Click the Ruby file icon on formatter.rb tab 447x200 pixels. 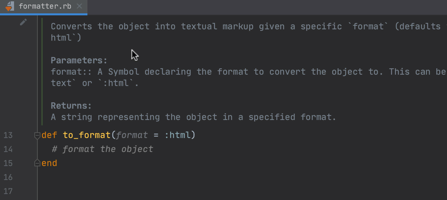[x=10, y=6]
